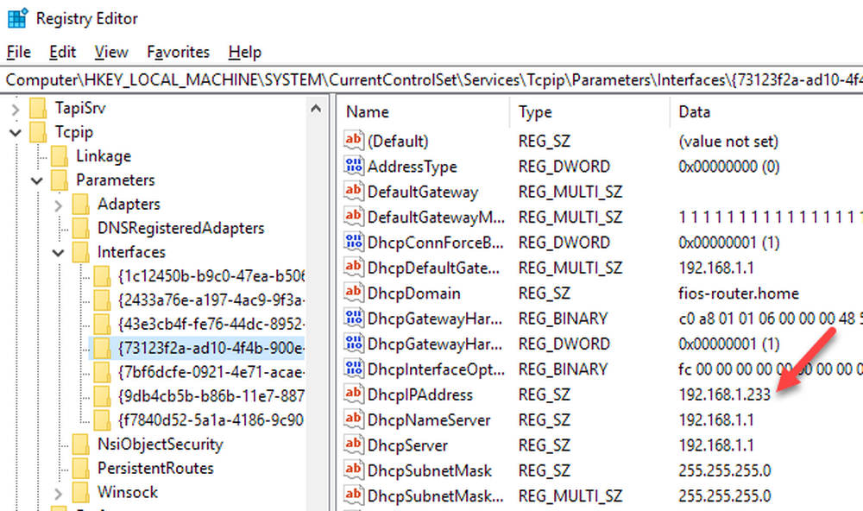
Task: Collapse the Interfaces key
Action: point(59,253)
